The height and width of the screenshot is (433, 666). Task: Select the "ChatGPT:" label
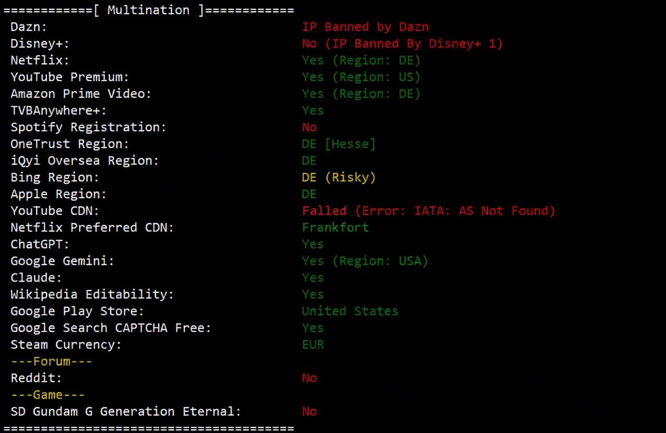pyautogui.click(x=40, y=244)
